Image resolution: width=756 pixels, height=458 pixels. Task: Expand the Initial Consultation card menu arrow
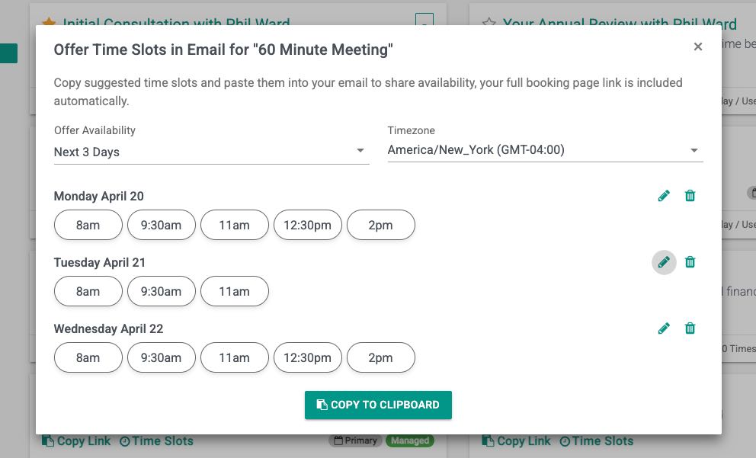[424, 21]
